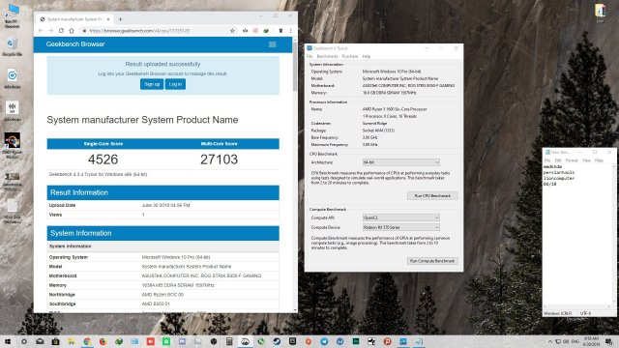Open the PowerPoint taskbar icon
The width and height of the screenshot is (619, 348).
(x=387, y=341)
